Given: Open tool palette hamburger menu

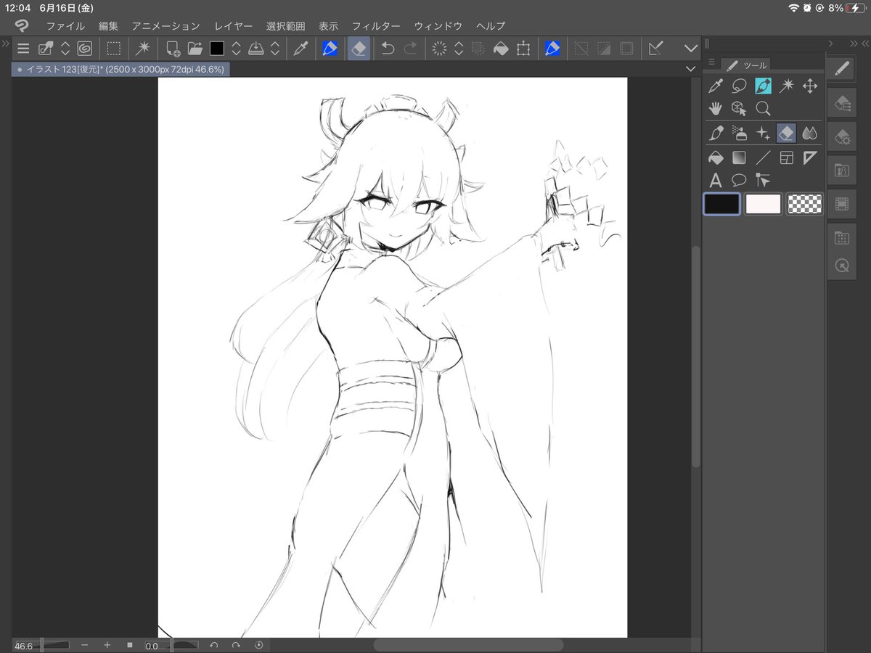Looking at the screenshot, I should (x=711, y=62).
